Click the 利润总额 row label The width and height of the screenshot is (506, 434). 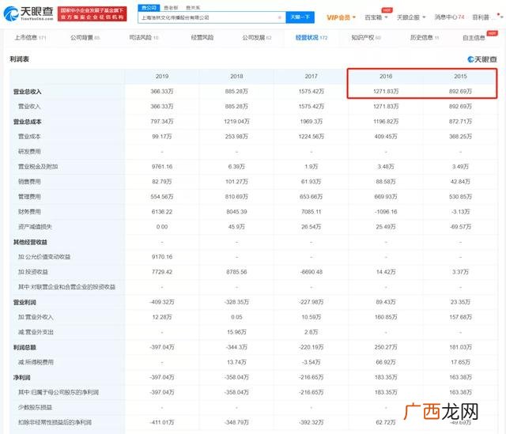(x=25, y=348)
